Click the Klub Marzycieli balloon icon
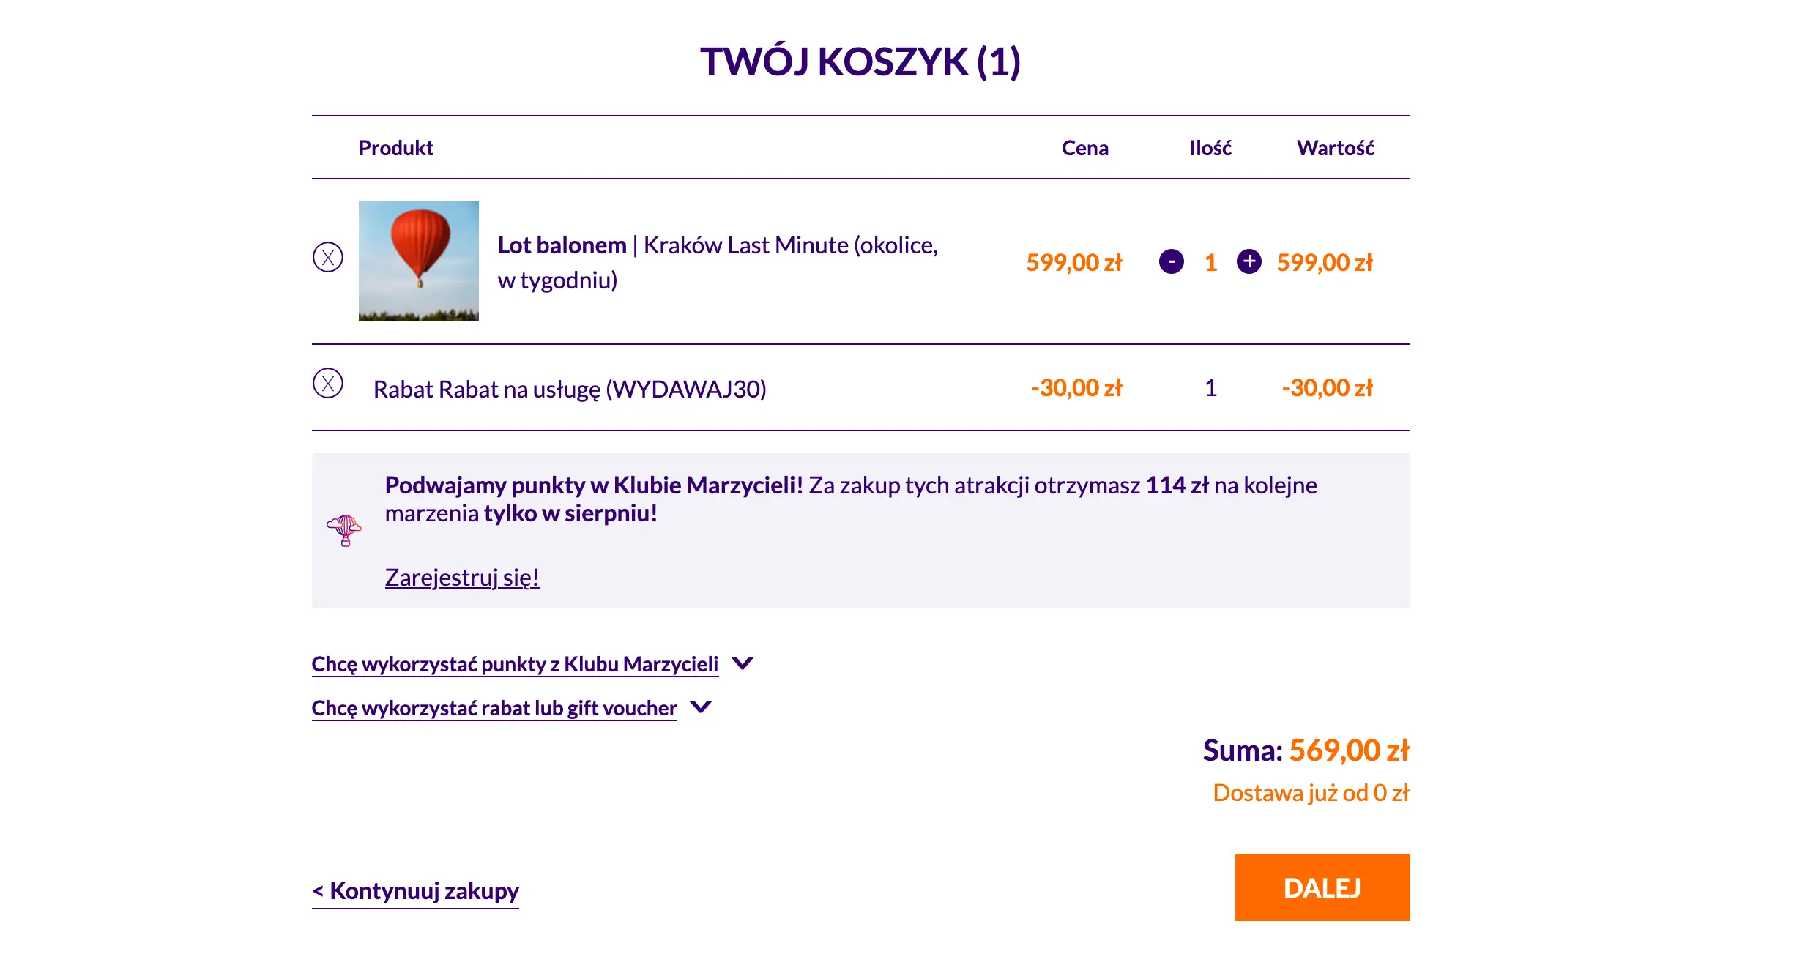 (344, 530)
